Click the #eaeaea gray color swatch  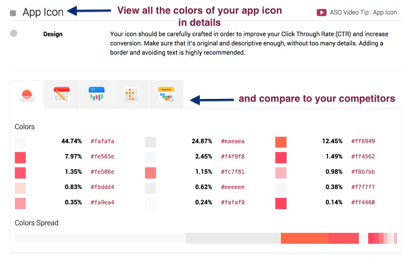(x=150, y=142)
